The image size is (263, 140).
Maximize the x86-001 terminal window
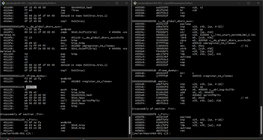pyautogui.click(x=117, y=3)
